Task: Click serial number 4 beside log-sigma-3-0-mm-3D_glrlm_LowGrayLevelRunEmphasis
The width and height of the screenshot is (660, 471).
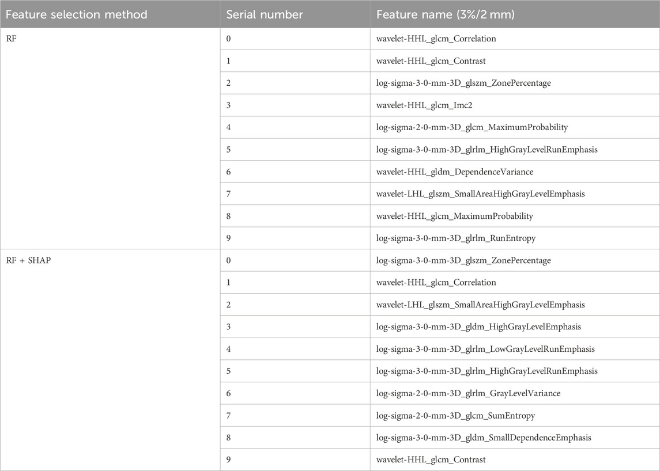Action: point(229,349)
